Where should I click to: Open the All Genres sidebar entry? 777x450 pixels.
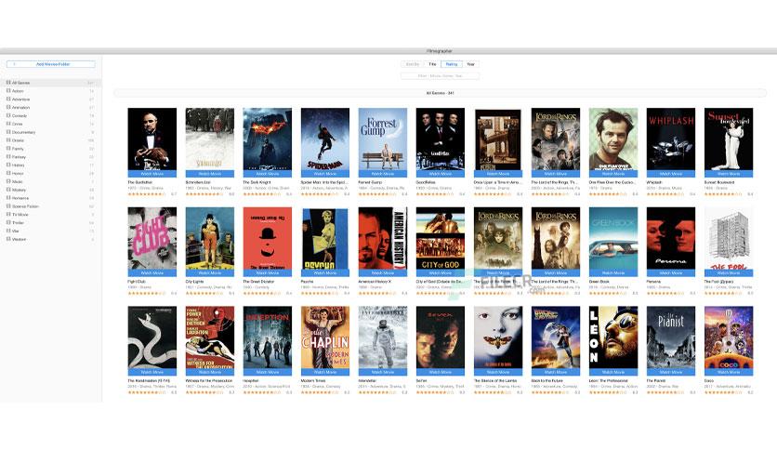pyautogui.click(x=50, y=83)
